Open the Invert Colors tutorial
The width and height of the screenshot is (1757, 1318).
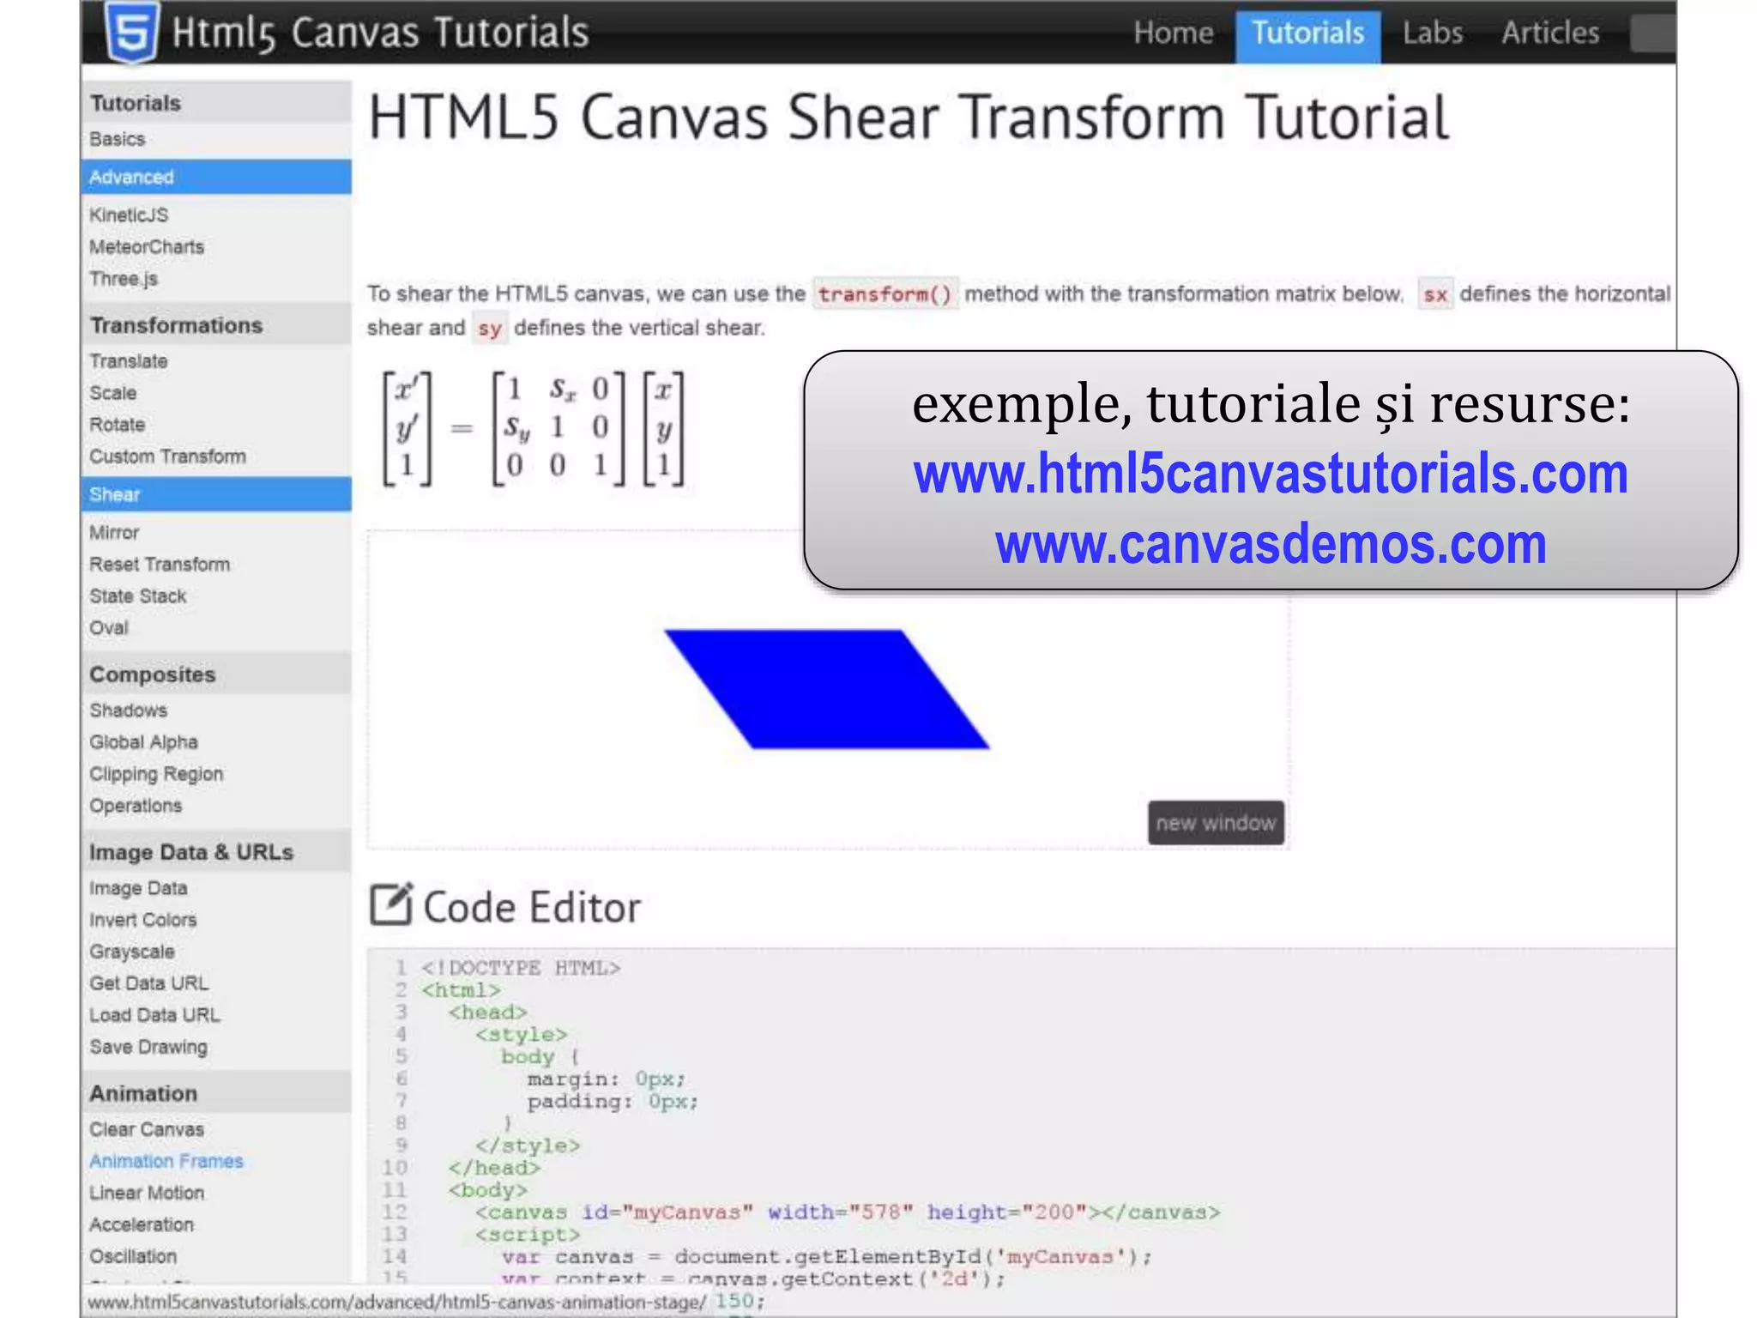(x=143, y=920)
